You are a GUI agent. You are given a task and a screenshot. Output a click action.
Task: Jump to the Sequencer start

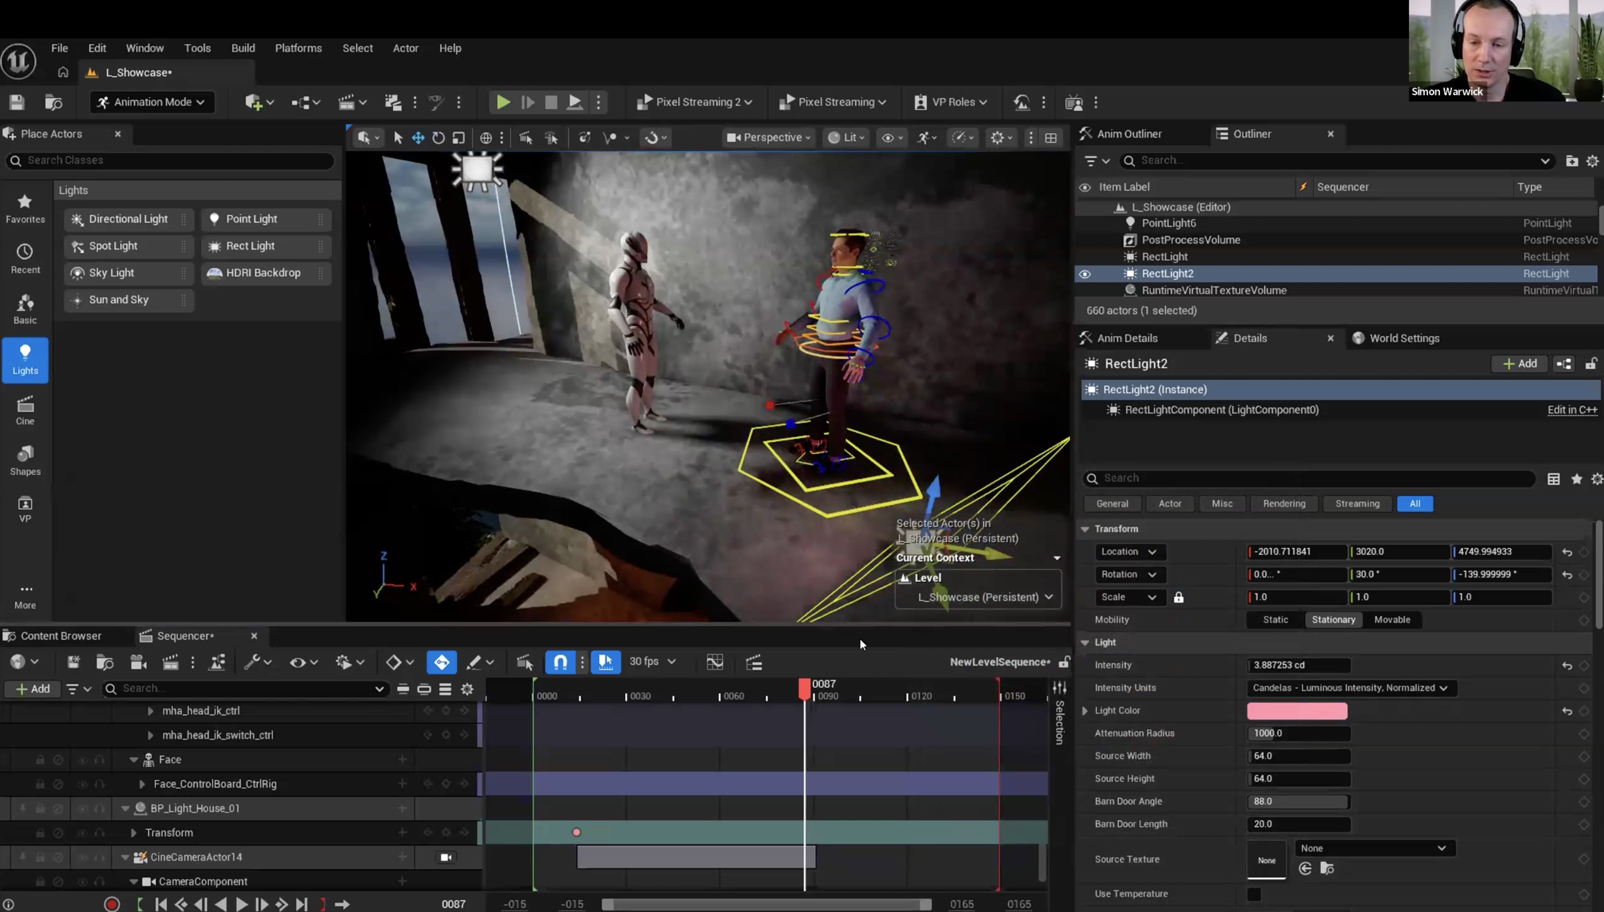click(161, 904)
